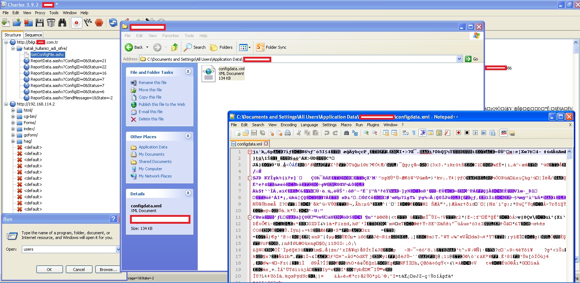Screen dimensions: 580x283
Task: Collapse the Details panel in Explorer
Action: [188, 193]
